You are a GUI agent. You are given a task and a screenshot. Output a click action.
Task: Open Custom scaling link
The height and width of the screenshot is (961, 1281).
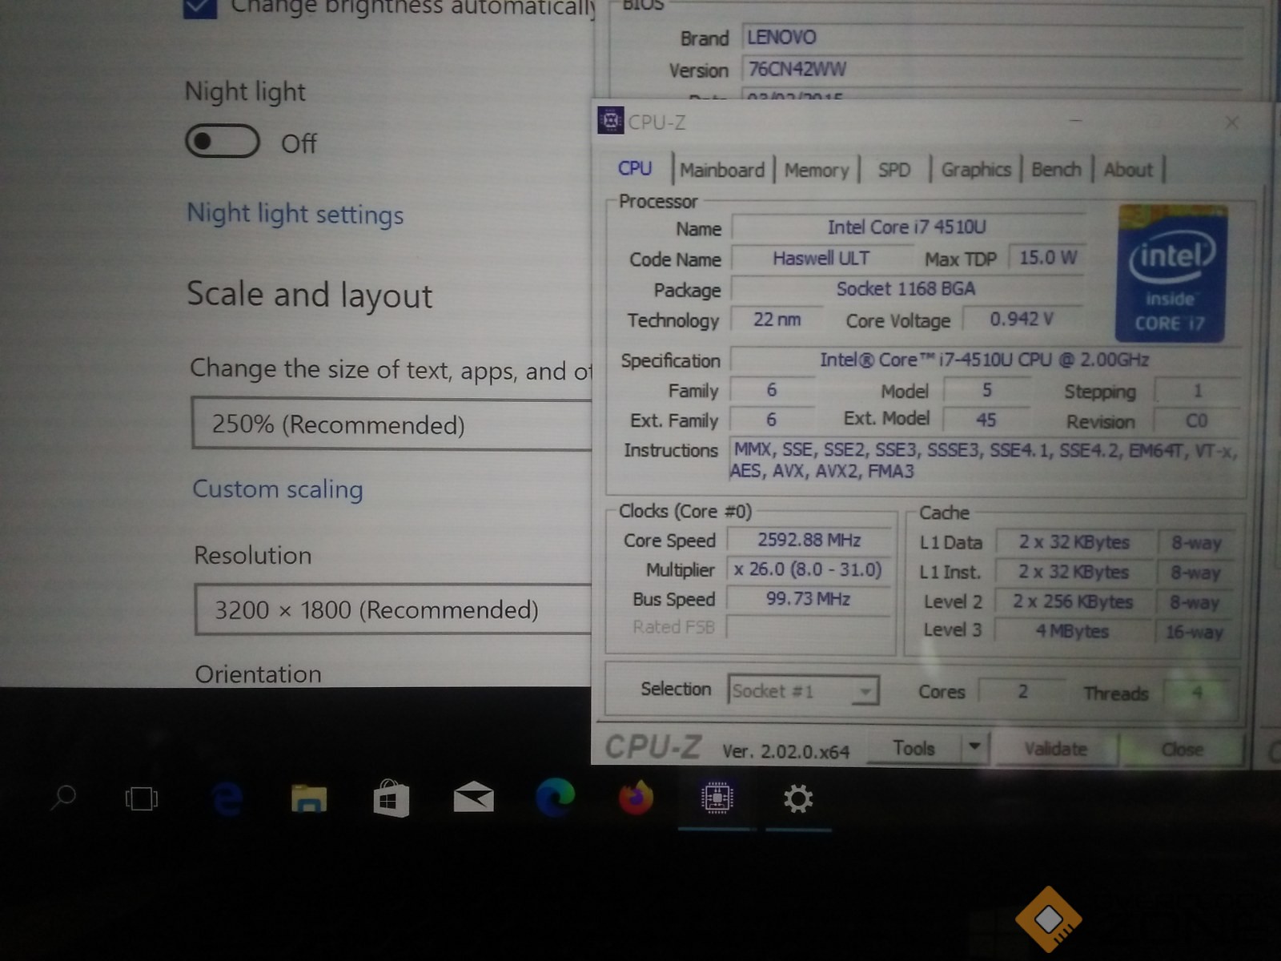pyautogui.click(x=278, y=489)
